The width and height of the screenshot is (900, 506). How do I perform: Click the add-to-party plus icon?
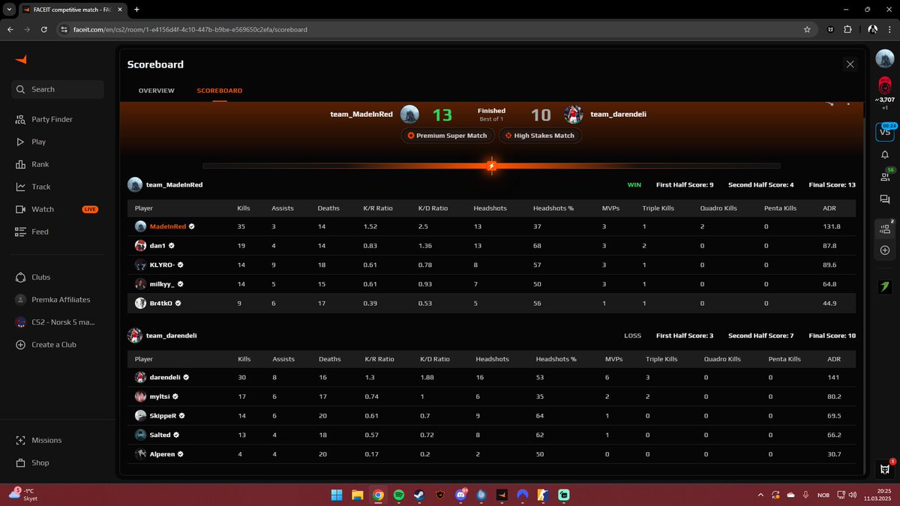[x=885, y=250]
